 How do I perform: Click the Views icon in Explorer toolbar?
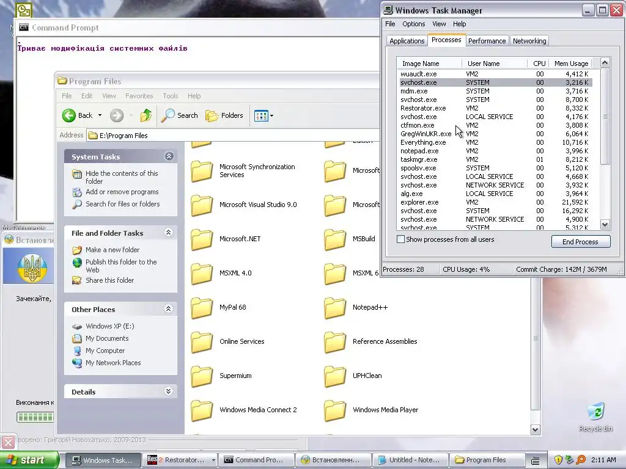click(261, 116)
